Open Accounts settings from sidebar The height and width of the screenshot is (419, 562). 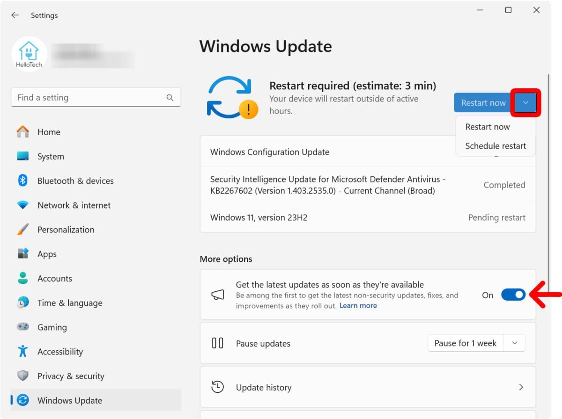tap(54, 278)
